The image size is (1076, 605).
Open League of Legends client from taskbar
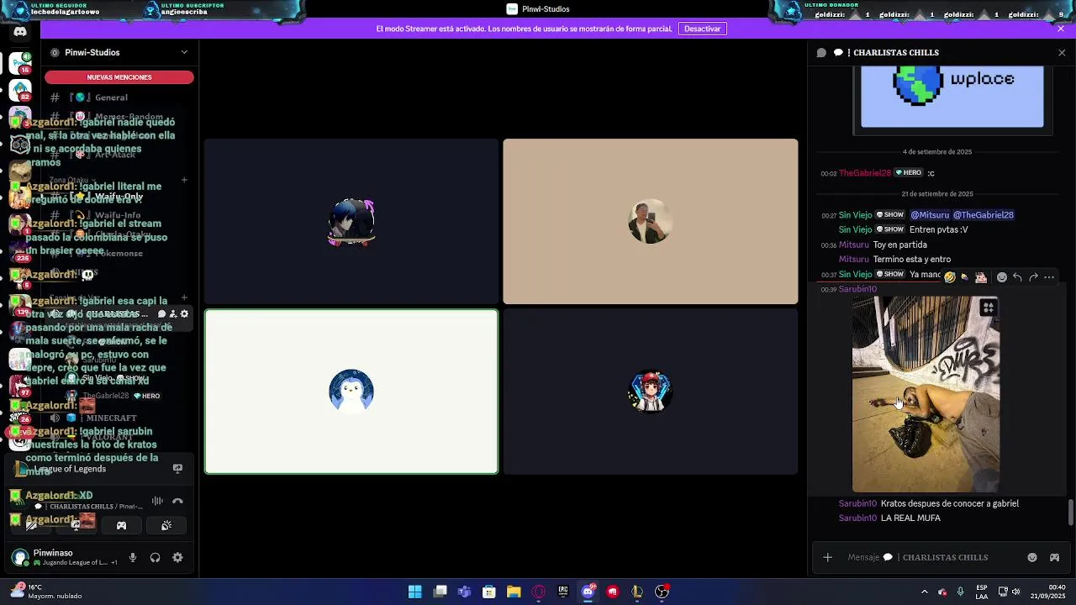pos(637,592)
